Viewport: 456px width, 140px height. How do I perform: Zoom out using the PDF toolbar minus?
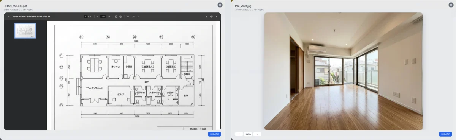click(97, 17)
